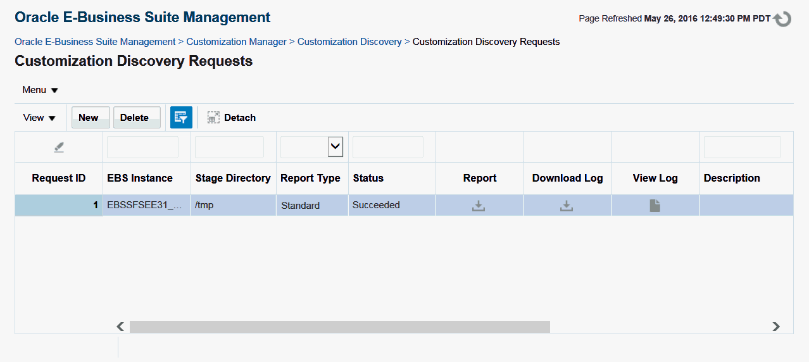Screen dimensions: 809x362
Task: Toggle the query-by-example filter icon
Action: tap(181, 118)
